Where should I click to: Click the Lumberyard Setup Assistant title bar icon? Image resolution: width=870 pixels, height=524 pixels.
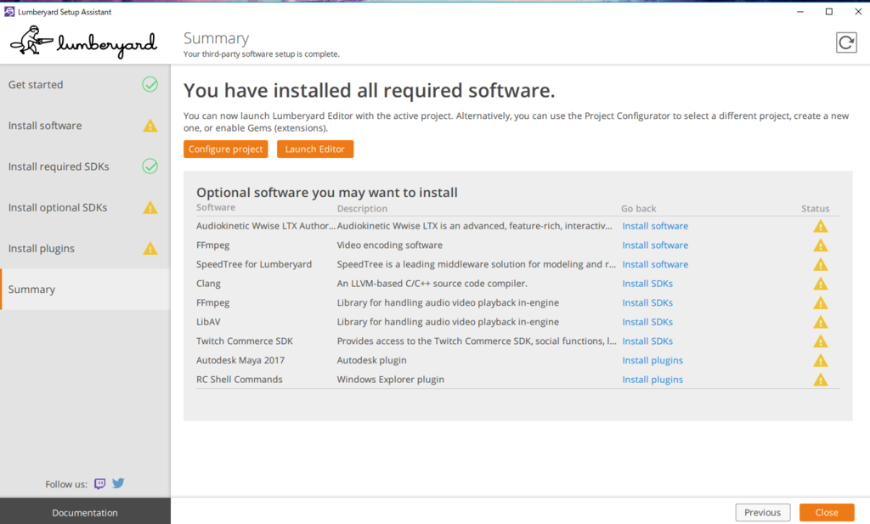click(x=9, y=12)
